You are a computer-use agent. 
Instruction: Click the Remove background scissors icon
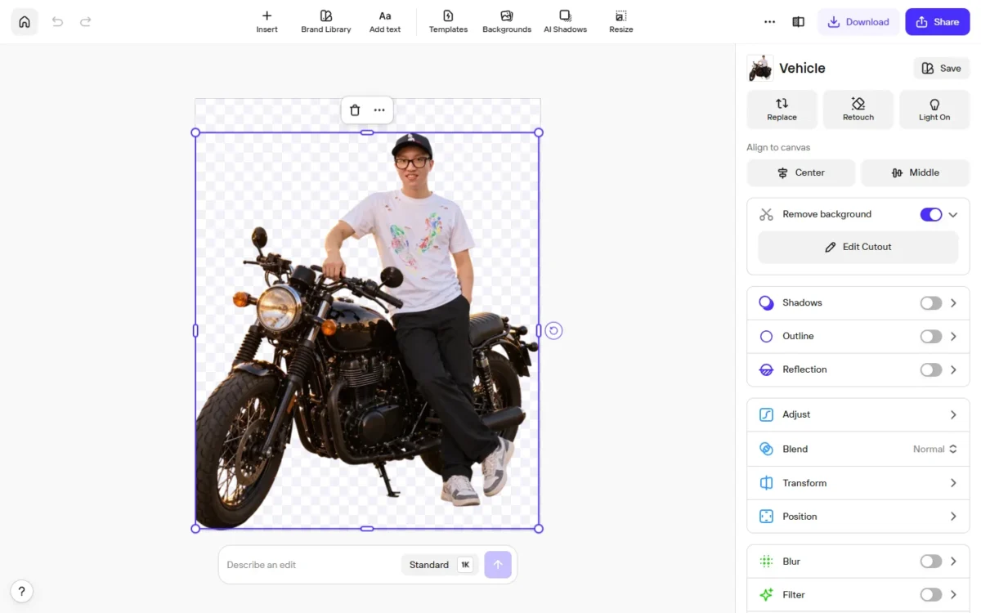[x=766, y=214]
